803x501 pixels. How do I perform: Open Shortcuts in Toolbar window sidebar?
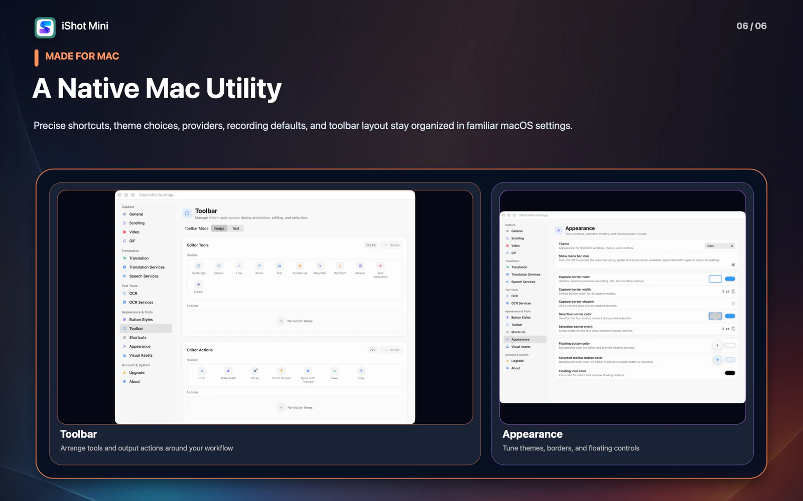tap(146, 338)
